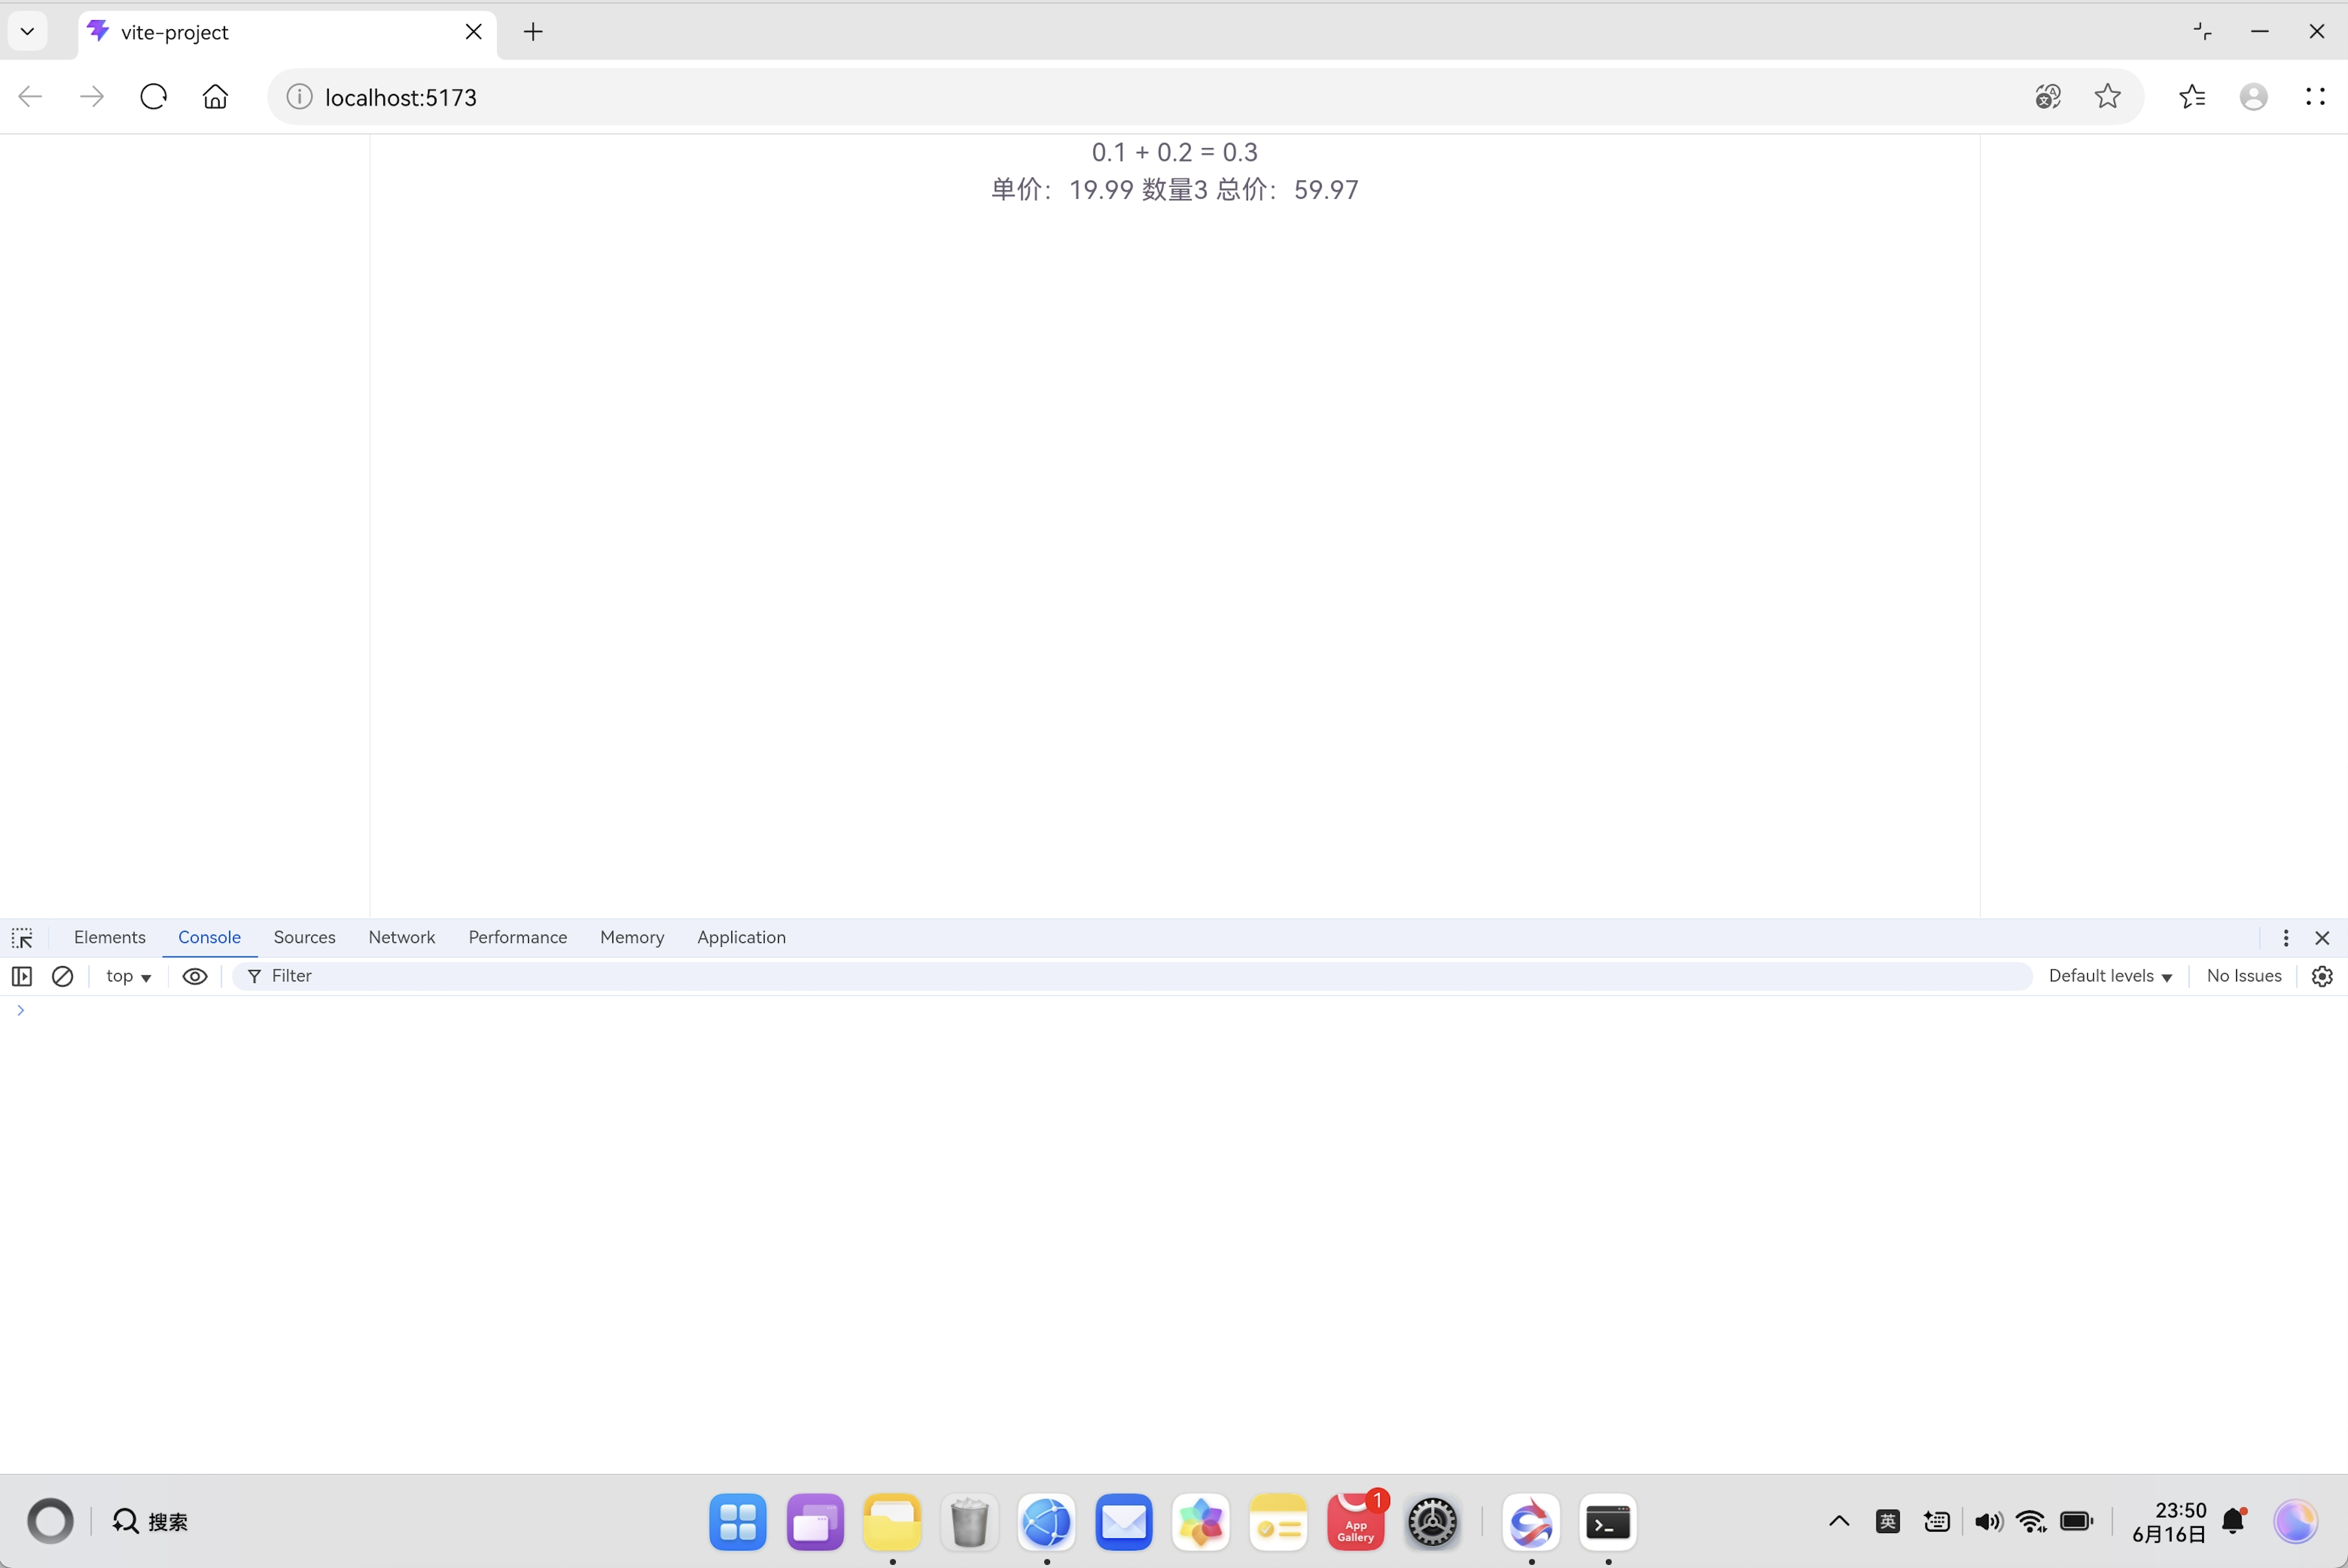Open the start launcher circle button

(50, 1521)
